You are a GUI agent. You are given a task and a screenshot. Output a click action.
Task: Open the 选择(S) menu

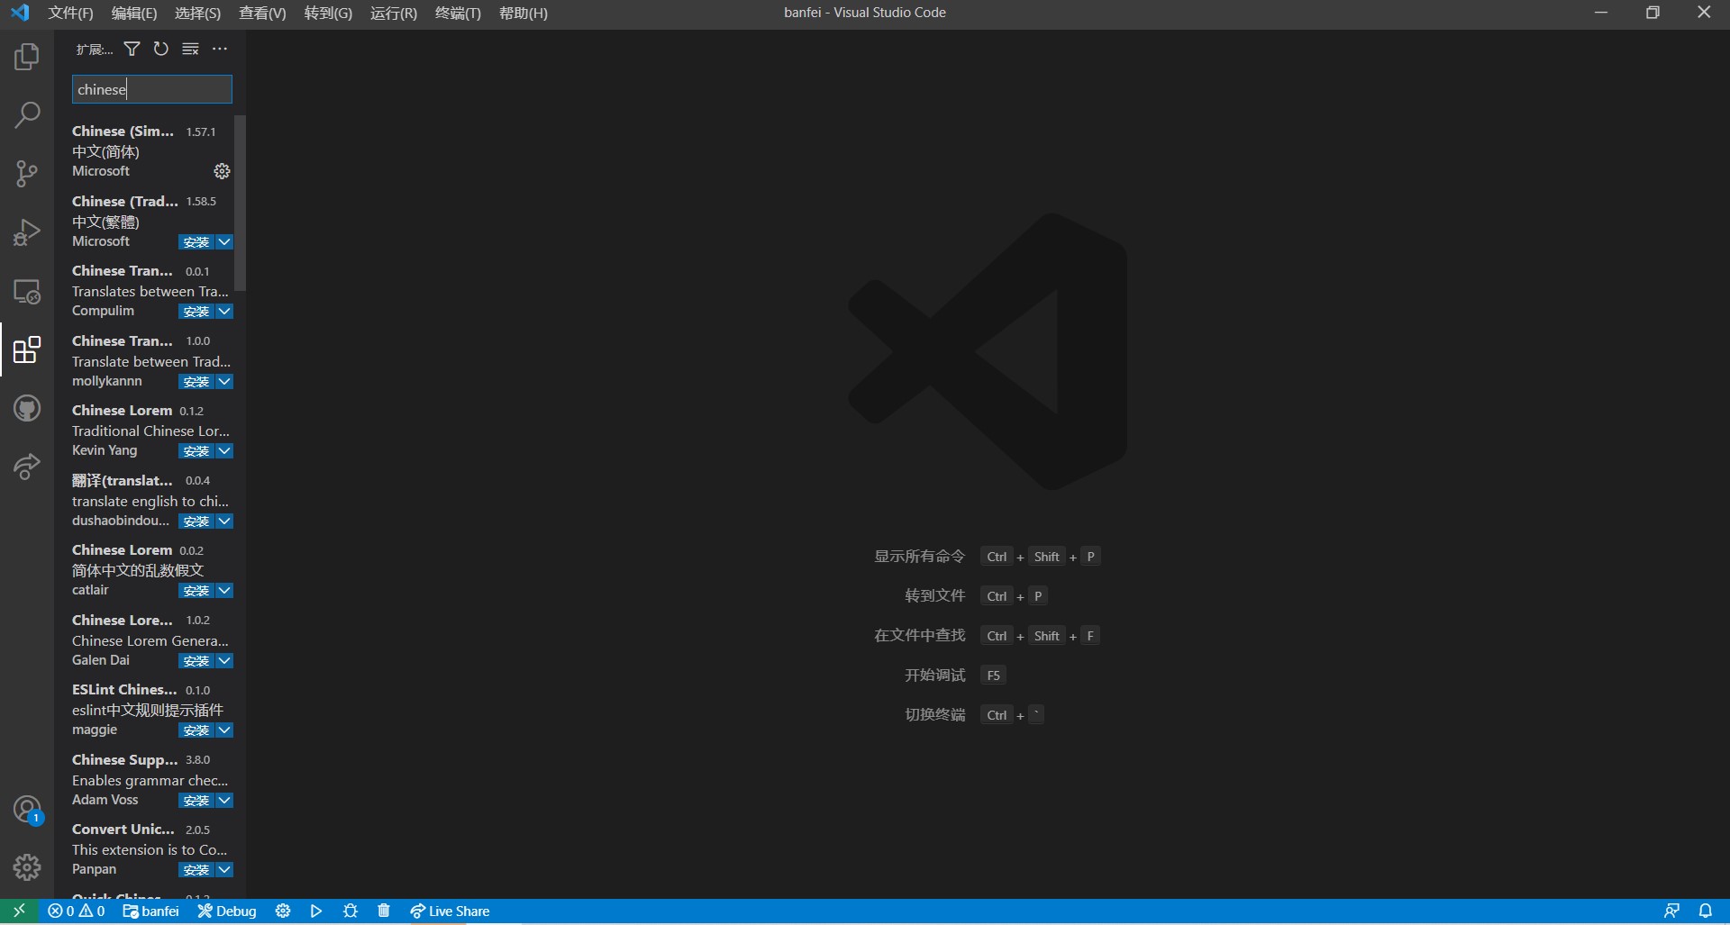tap(197, 14)
